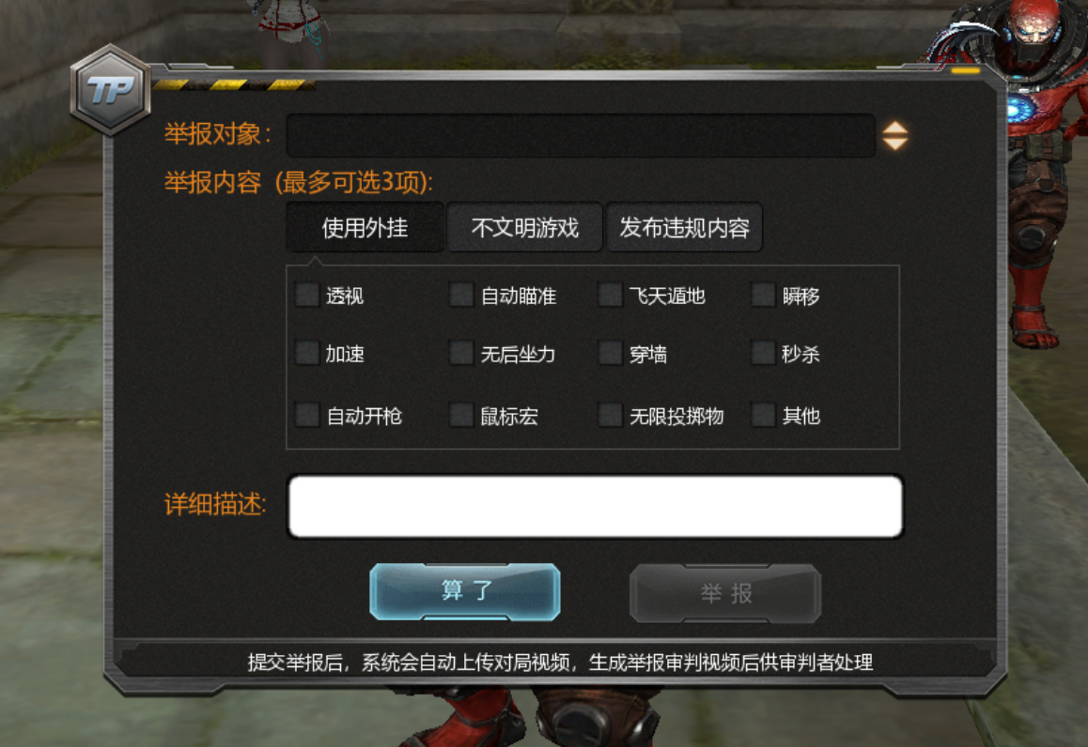Click the 举报对象 player selection field
The height and width of the screenshot is (747, 1088).
pos(581,136)
